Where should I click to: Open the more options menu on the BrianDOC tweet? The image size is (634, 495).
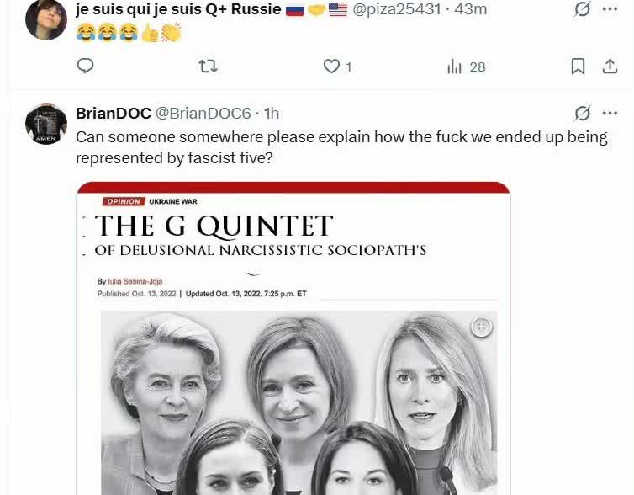coord(610,114)
